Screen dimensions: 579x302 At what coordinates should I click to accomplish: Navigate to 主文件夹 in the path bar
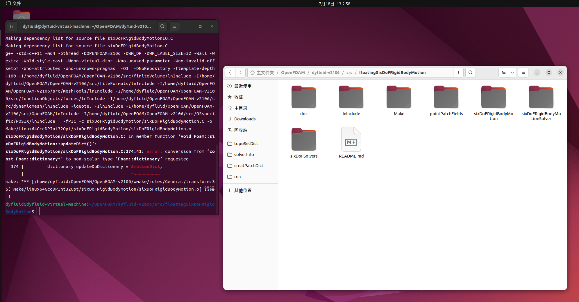[x=262, y=73]
